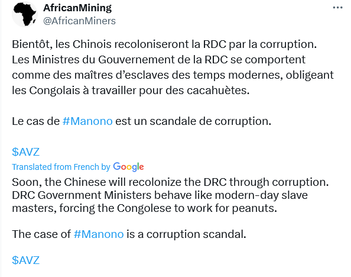Click the text 'is a corruption scandal'

pyautogui.click(x=186, y=234)
